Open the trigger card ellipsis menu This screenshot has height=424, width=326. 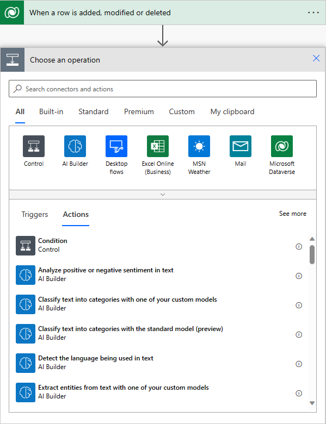[313, 13]
